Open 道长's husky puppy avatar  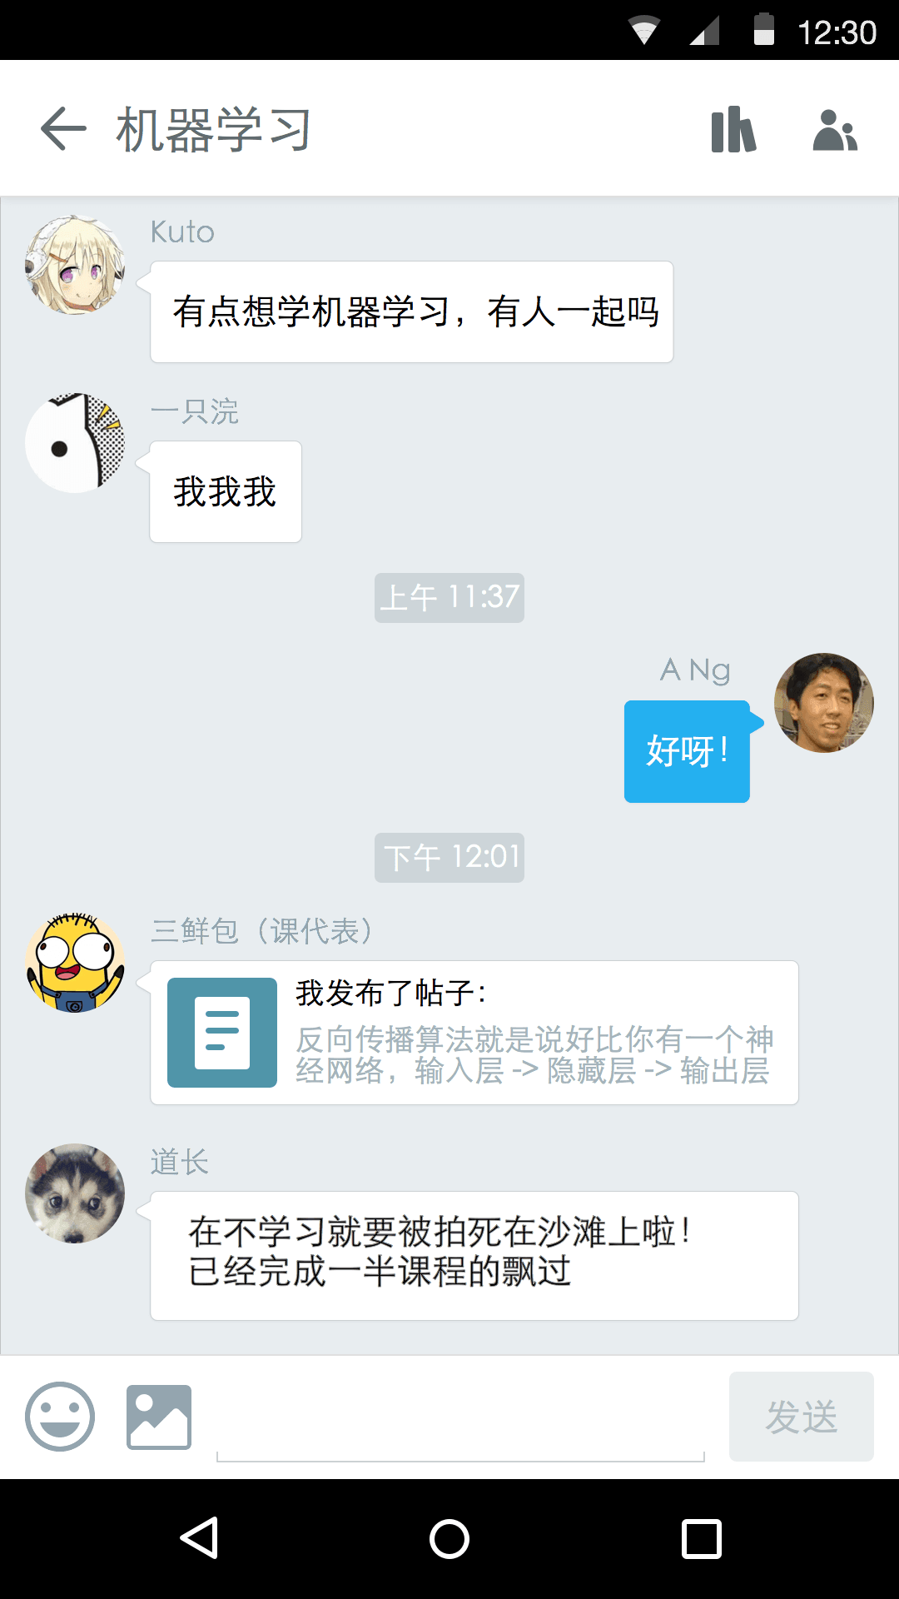tap(75, 1193)
